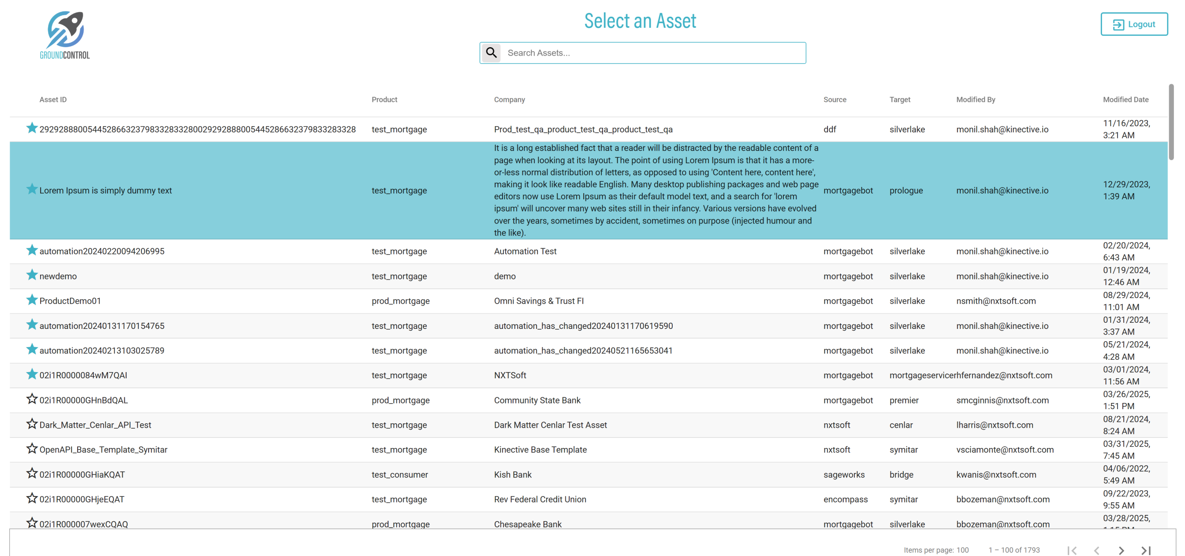The width and height of the screenshot is (1185, 556).
Task: Favorite the Kish Bank asset star
Action: (31, 474)
